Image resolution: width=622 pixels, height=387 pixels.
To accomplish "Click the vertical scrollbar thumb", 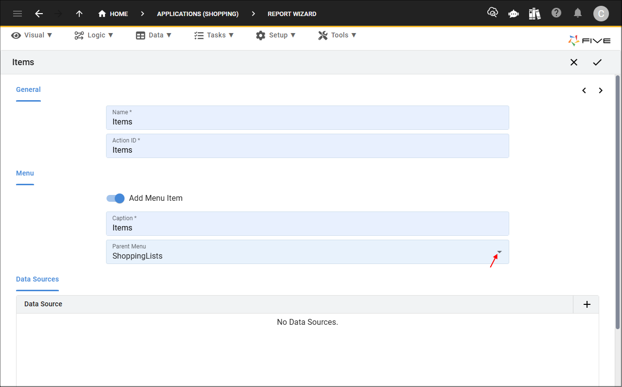I will click(618, 202).
